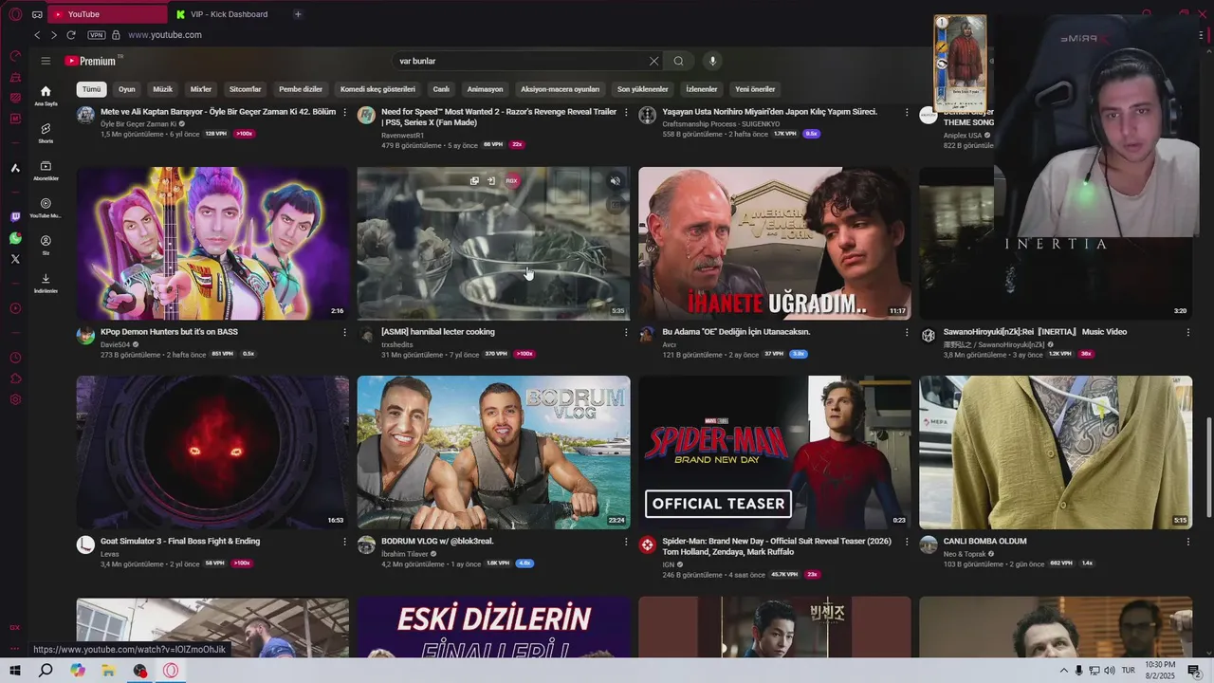Open options for hannibal lecter cooking video
The height and width of the screenshot is (683, 1214).
(x=626, y=333)
